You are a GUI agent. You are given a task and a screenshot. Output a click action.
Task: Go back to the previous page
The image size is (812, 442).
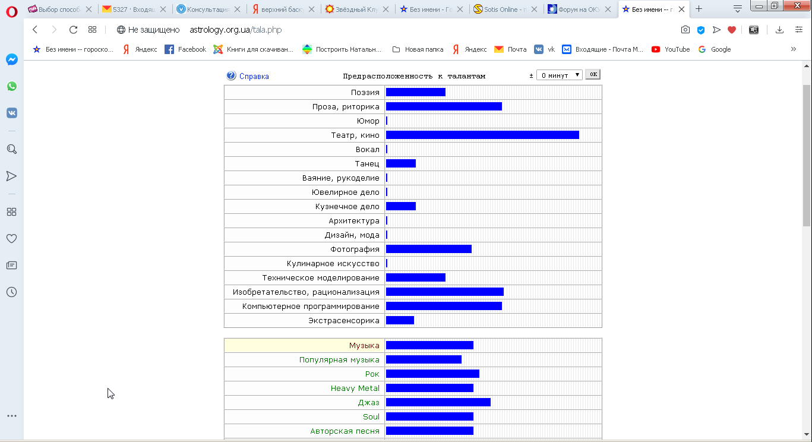[x=35, y=30]
